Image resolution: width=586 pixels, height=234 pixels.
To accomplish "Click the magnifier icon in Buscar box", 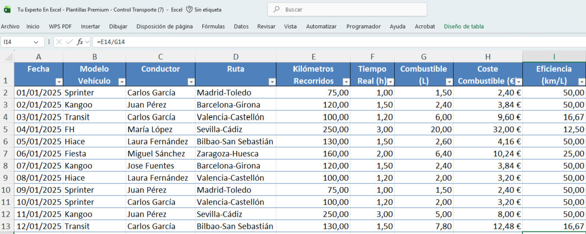I will (276, 10).
